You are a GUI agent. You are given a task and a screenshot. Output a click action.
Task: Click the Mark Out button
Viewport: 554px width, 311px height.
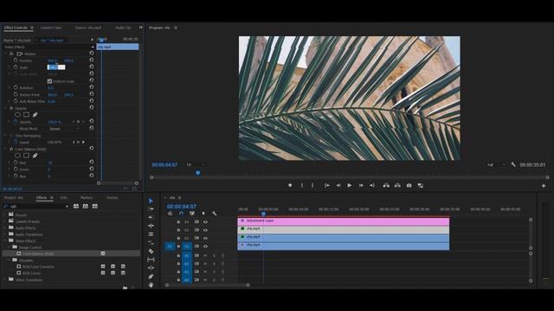(x=312, y=185)
